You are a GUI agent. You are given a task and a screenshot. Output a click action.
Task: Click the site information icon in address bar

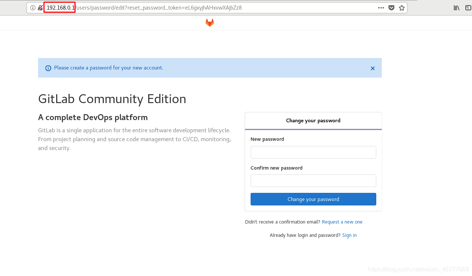33,8
